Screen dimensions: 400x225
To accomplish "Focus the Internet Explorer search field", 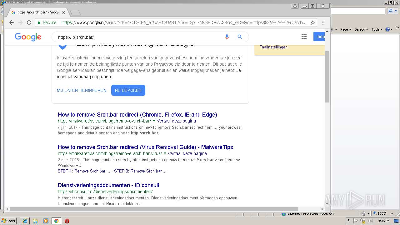I will point(358,11).
